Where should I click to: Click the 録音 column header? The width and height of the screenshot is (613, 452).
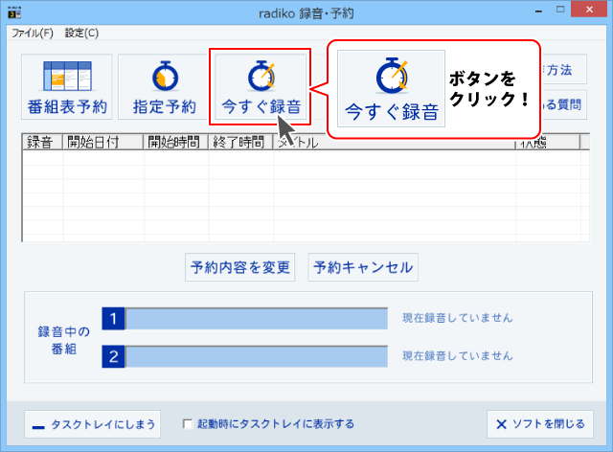pyautogui.click(x=42, y=142)
